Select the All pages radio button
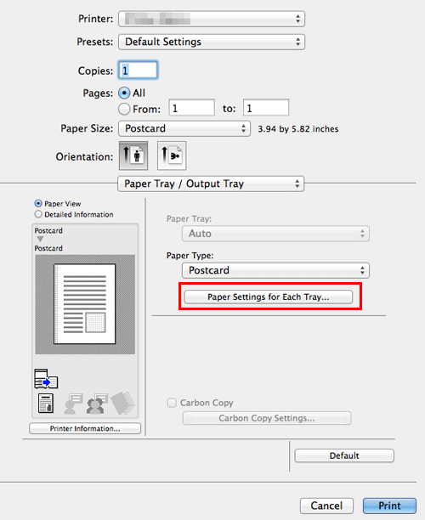This screenshot has width=425, height=520. click(124, 93)
